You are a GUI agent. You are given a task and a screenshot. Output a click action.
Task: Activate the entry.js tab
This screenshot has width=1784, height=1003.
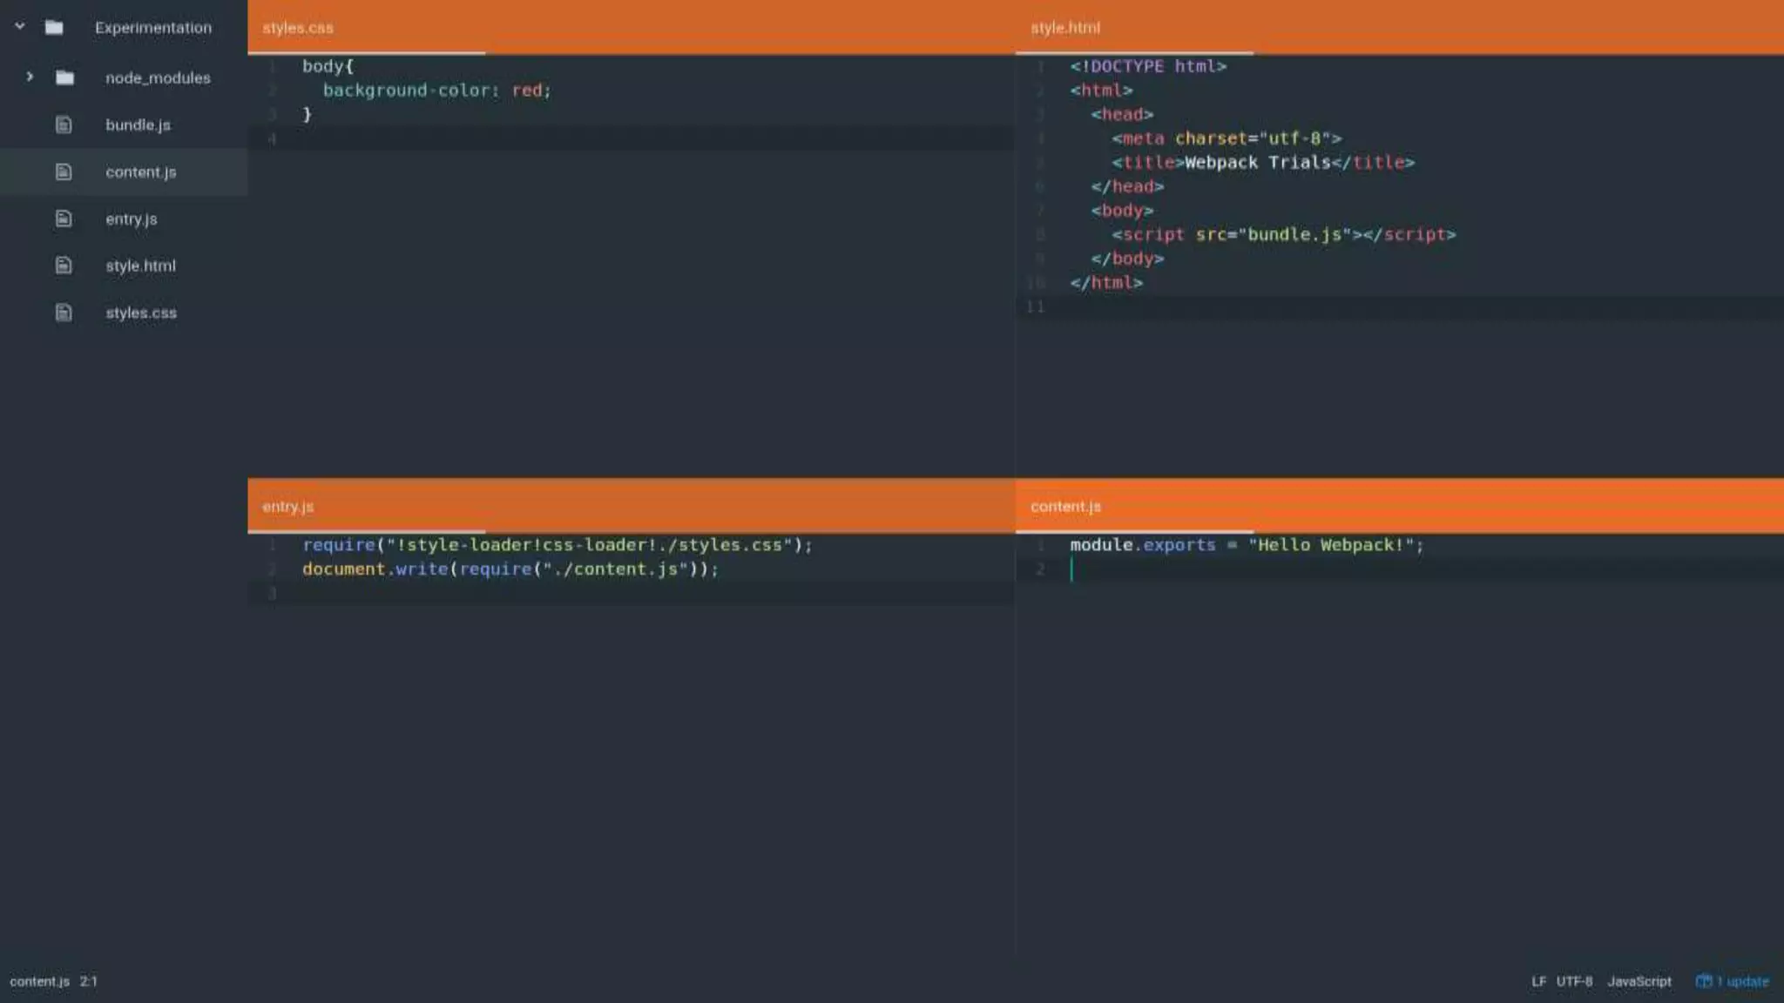coord(287,507)
